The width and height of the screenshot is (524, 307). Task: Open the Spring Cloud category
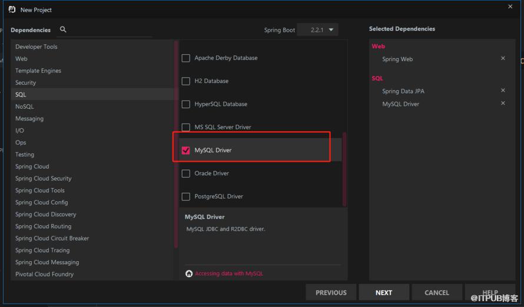(92, 166)
